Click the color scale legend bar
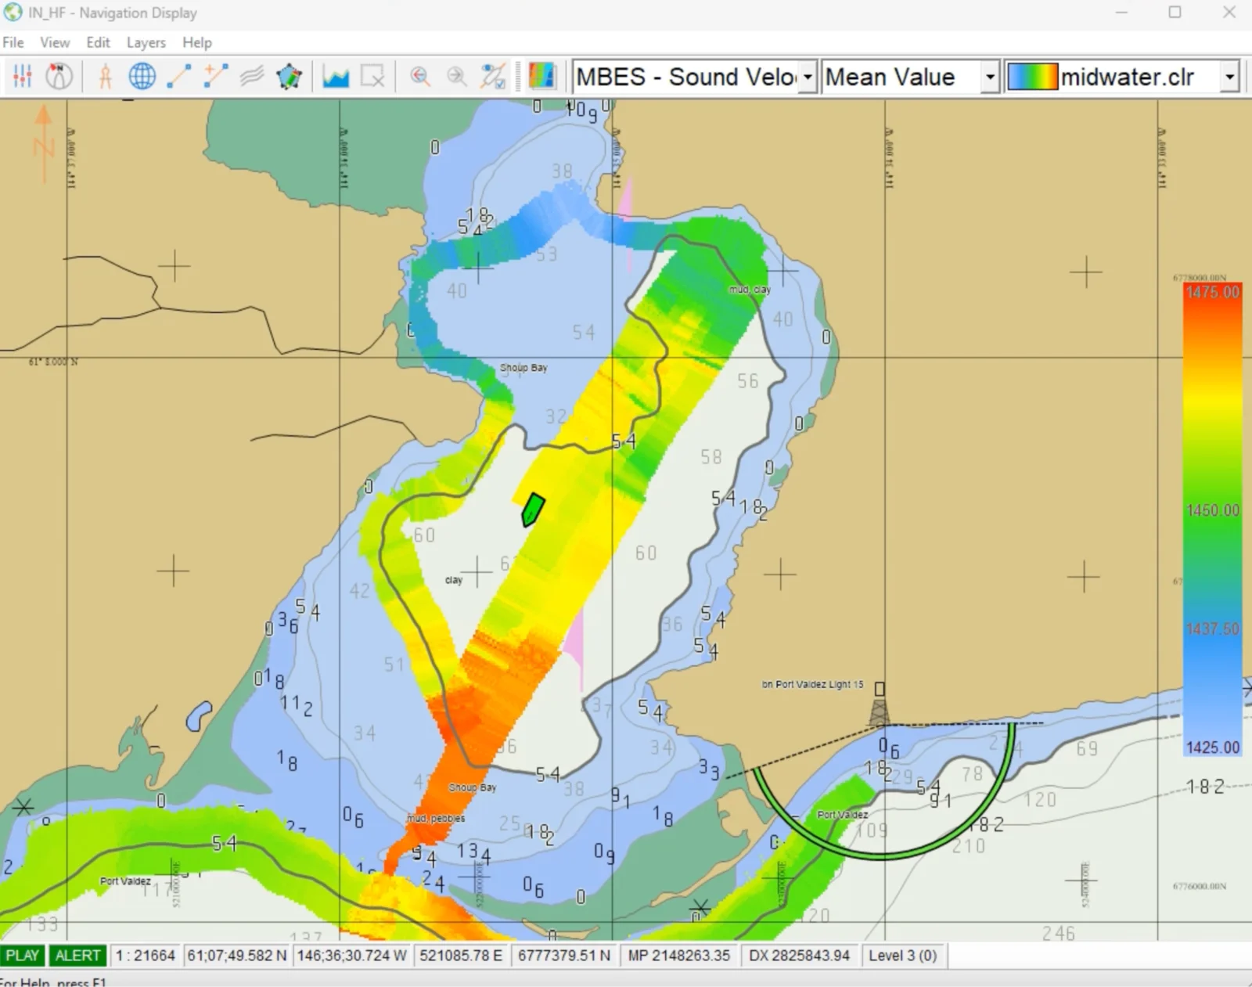The image size is (1252, 987). pos(1212,521)
